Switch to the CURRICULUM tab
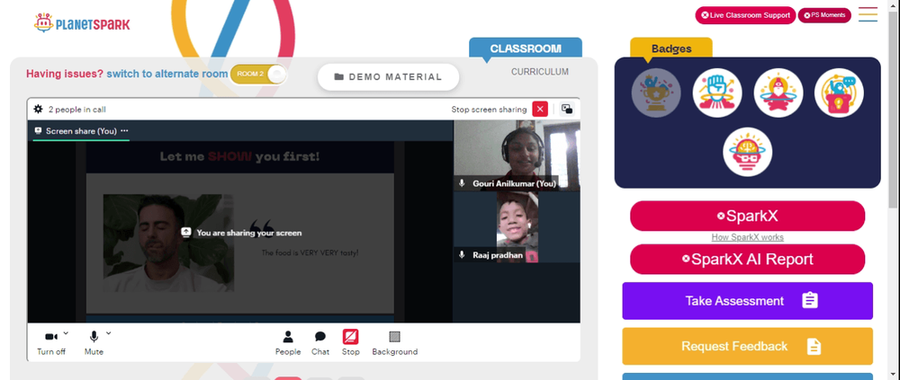Viewport: 900px width, 380px height. coord(539,72)
